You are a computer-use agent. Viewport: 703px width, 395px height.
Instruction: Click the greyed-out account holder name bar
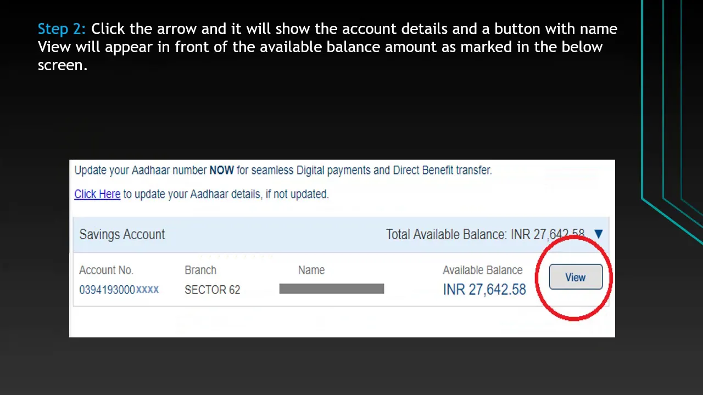point(331,289)
